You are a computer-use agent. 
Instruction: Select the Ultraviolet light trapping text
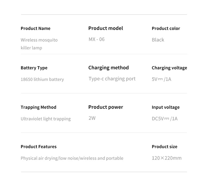pyautogui.click(x=45, y=119)
